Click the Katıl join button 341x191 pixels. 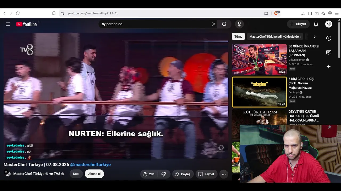pyautogui.click(x=76, y=174)
